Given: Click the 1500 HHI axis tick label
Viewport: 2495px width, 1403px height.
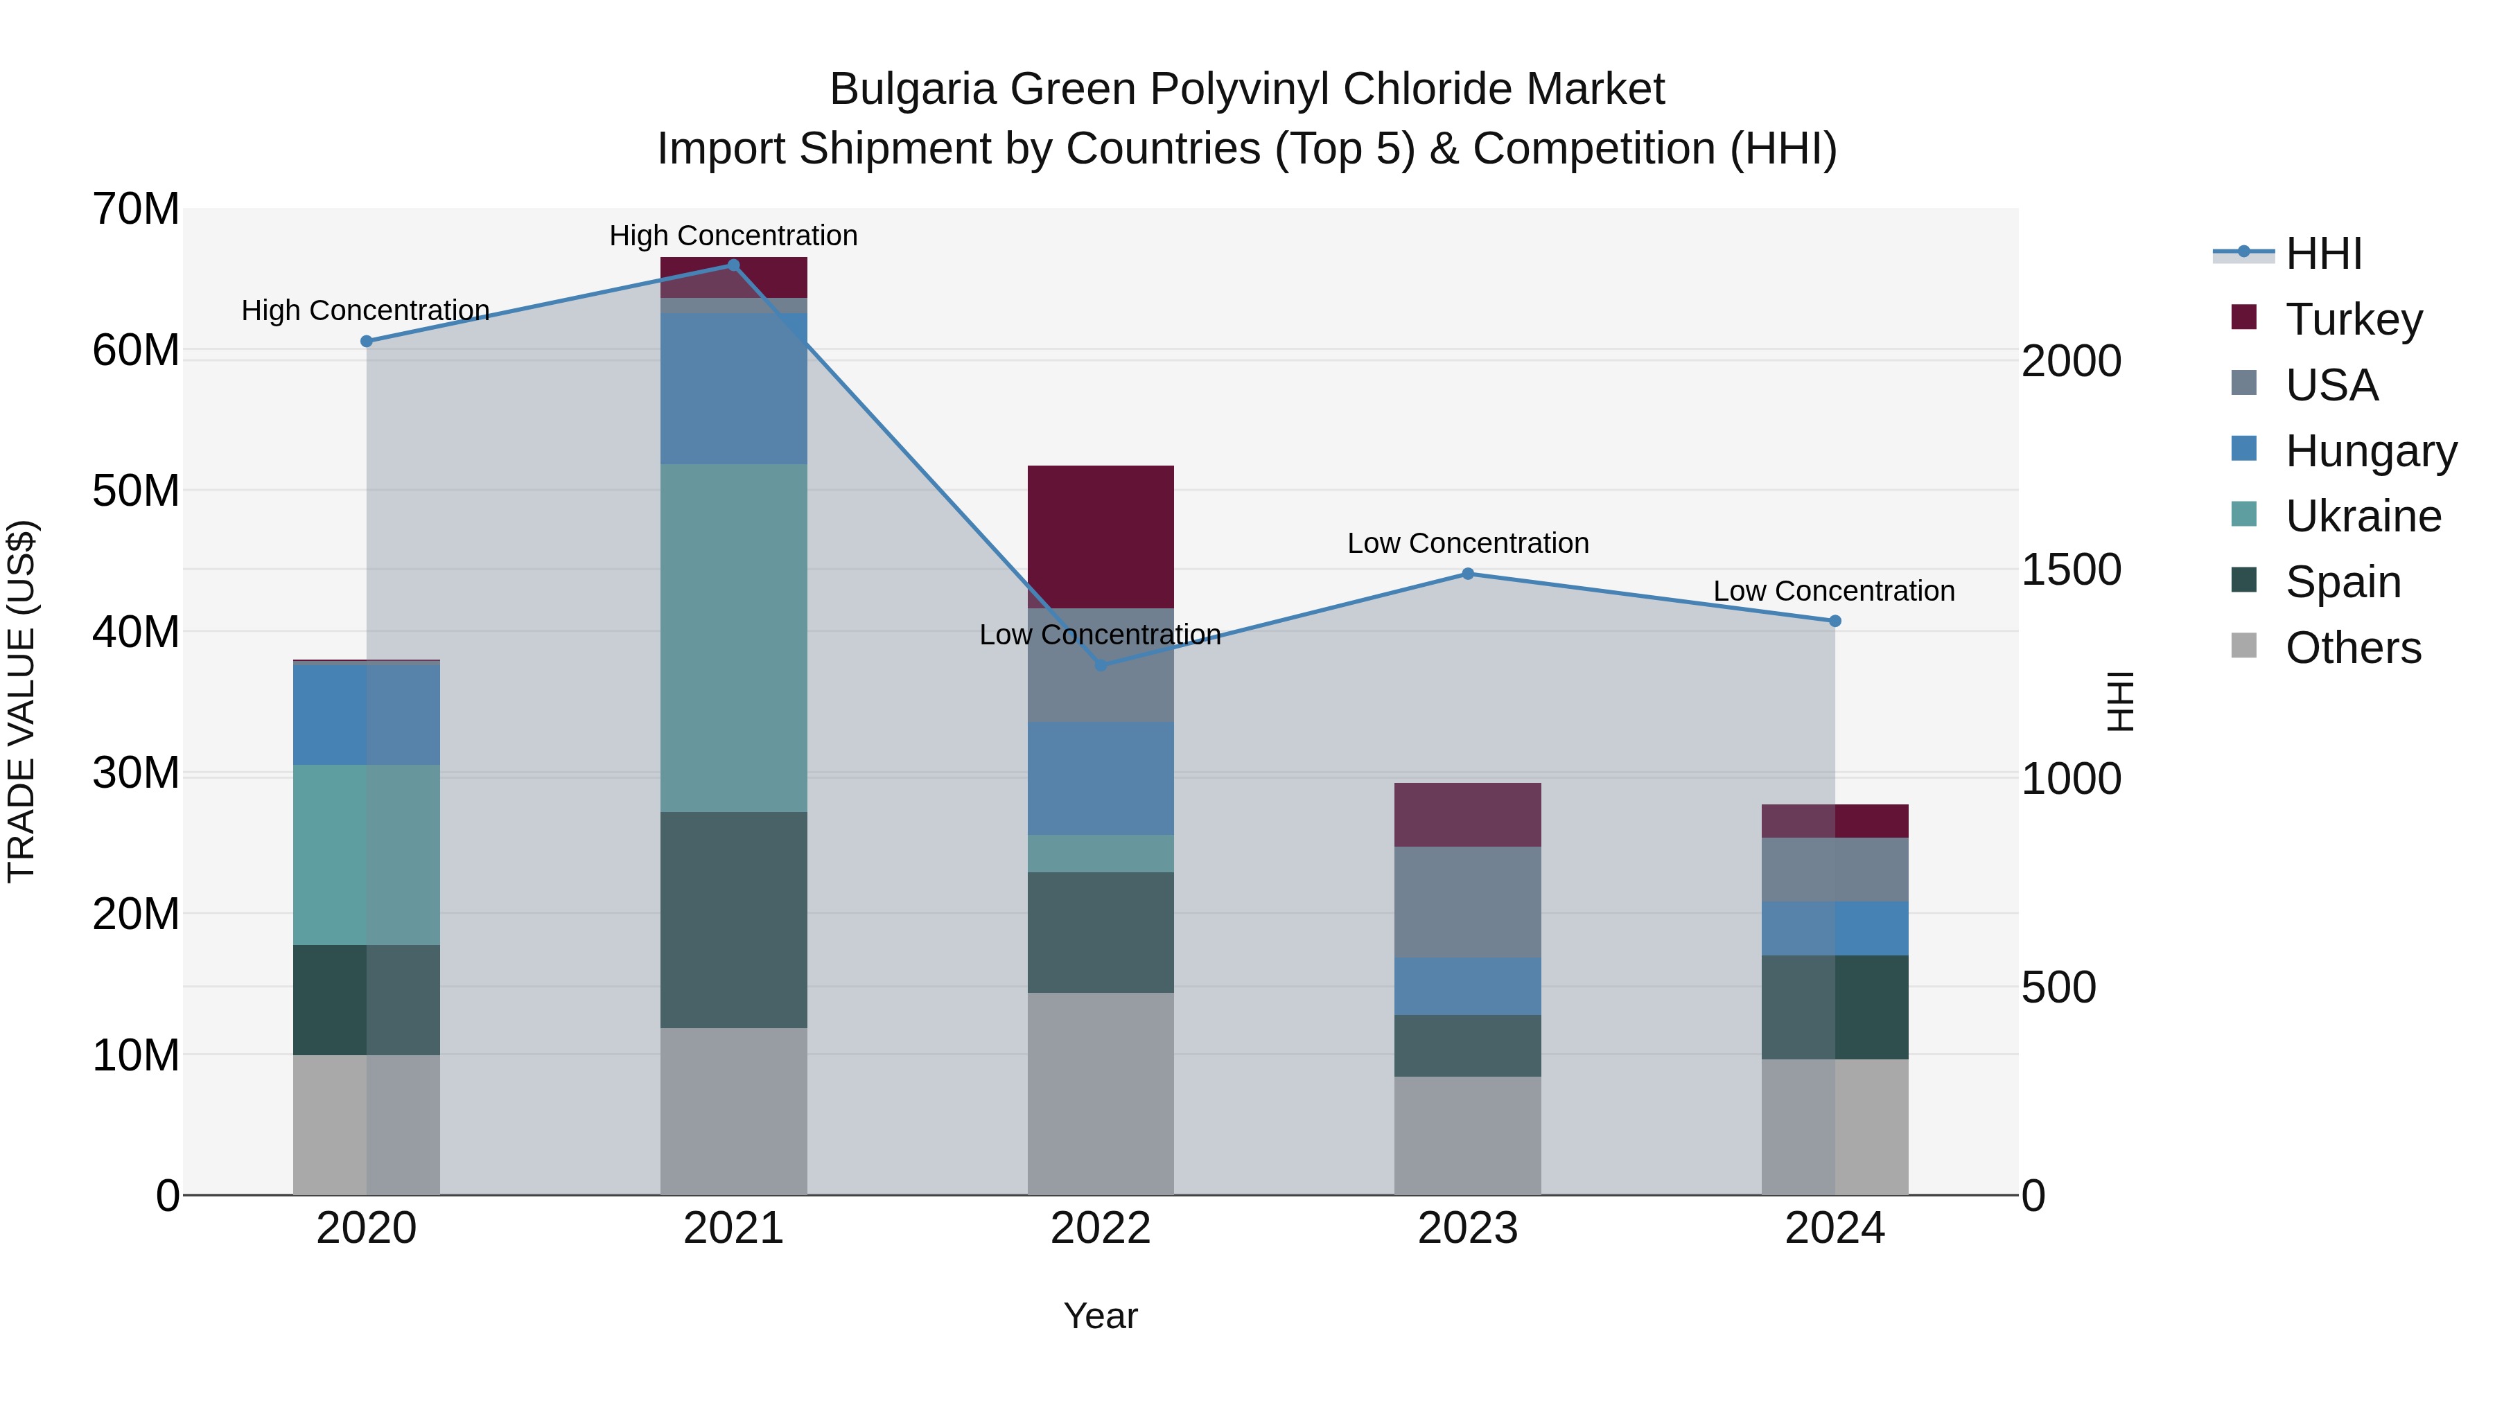Looking at the screenshot, I should tap(2072, 570).
